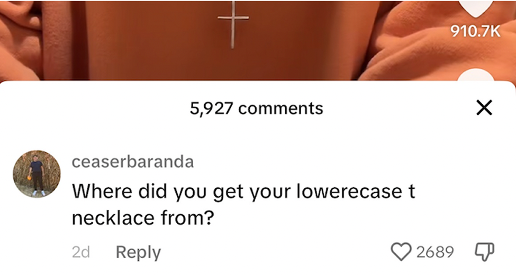516x275 pixels.
Task: Tap the 5,927 comments header
Action: (x=256, y=108)
